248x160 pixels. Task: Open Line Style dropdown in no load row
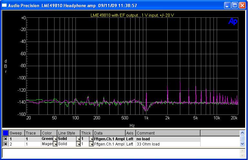78,139
